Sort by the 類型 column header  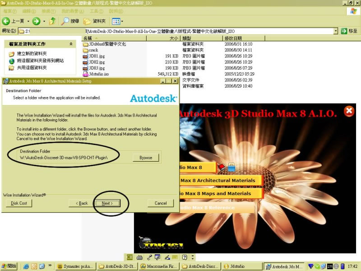[202, 38]
